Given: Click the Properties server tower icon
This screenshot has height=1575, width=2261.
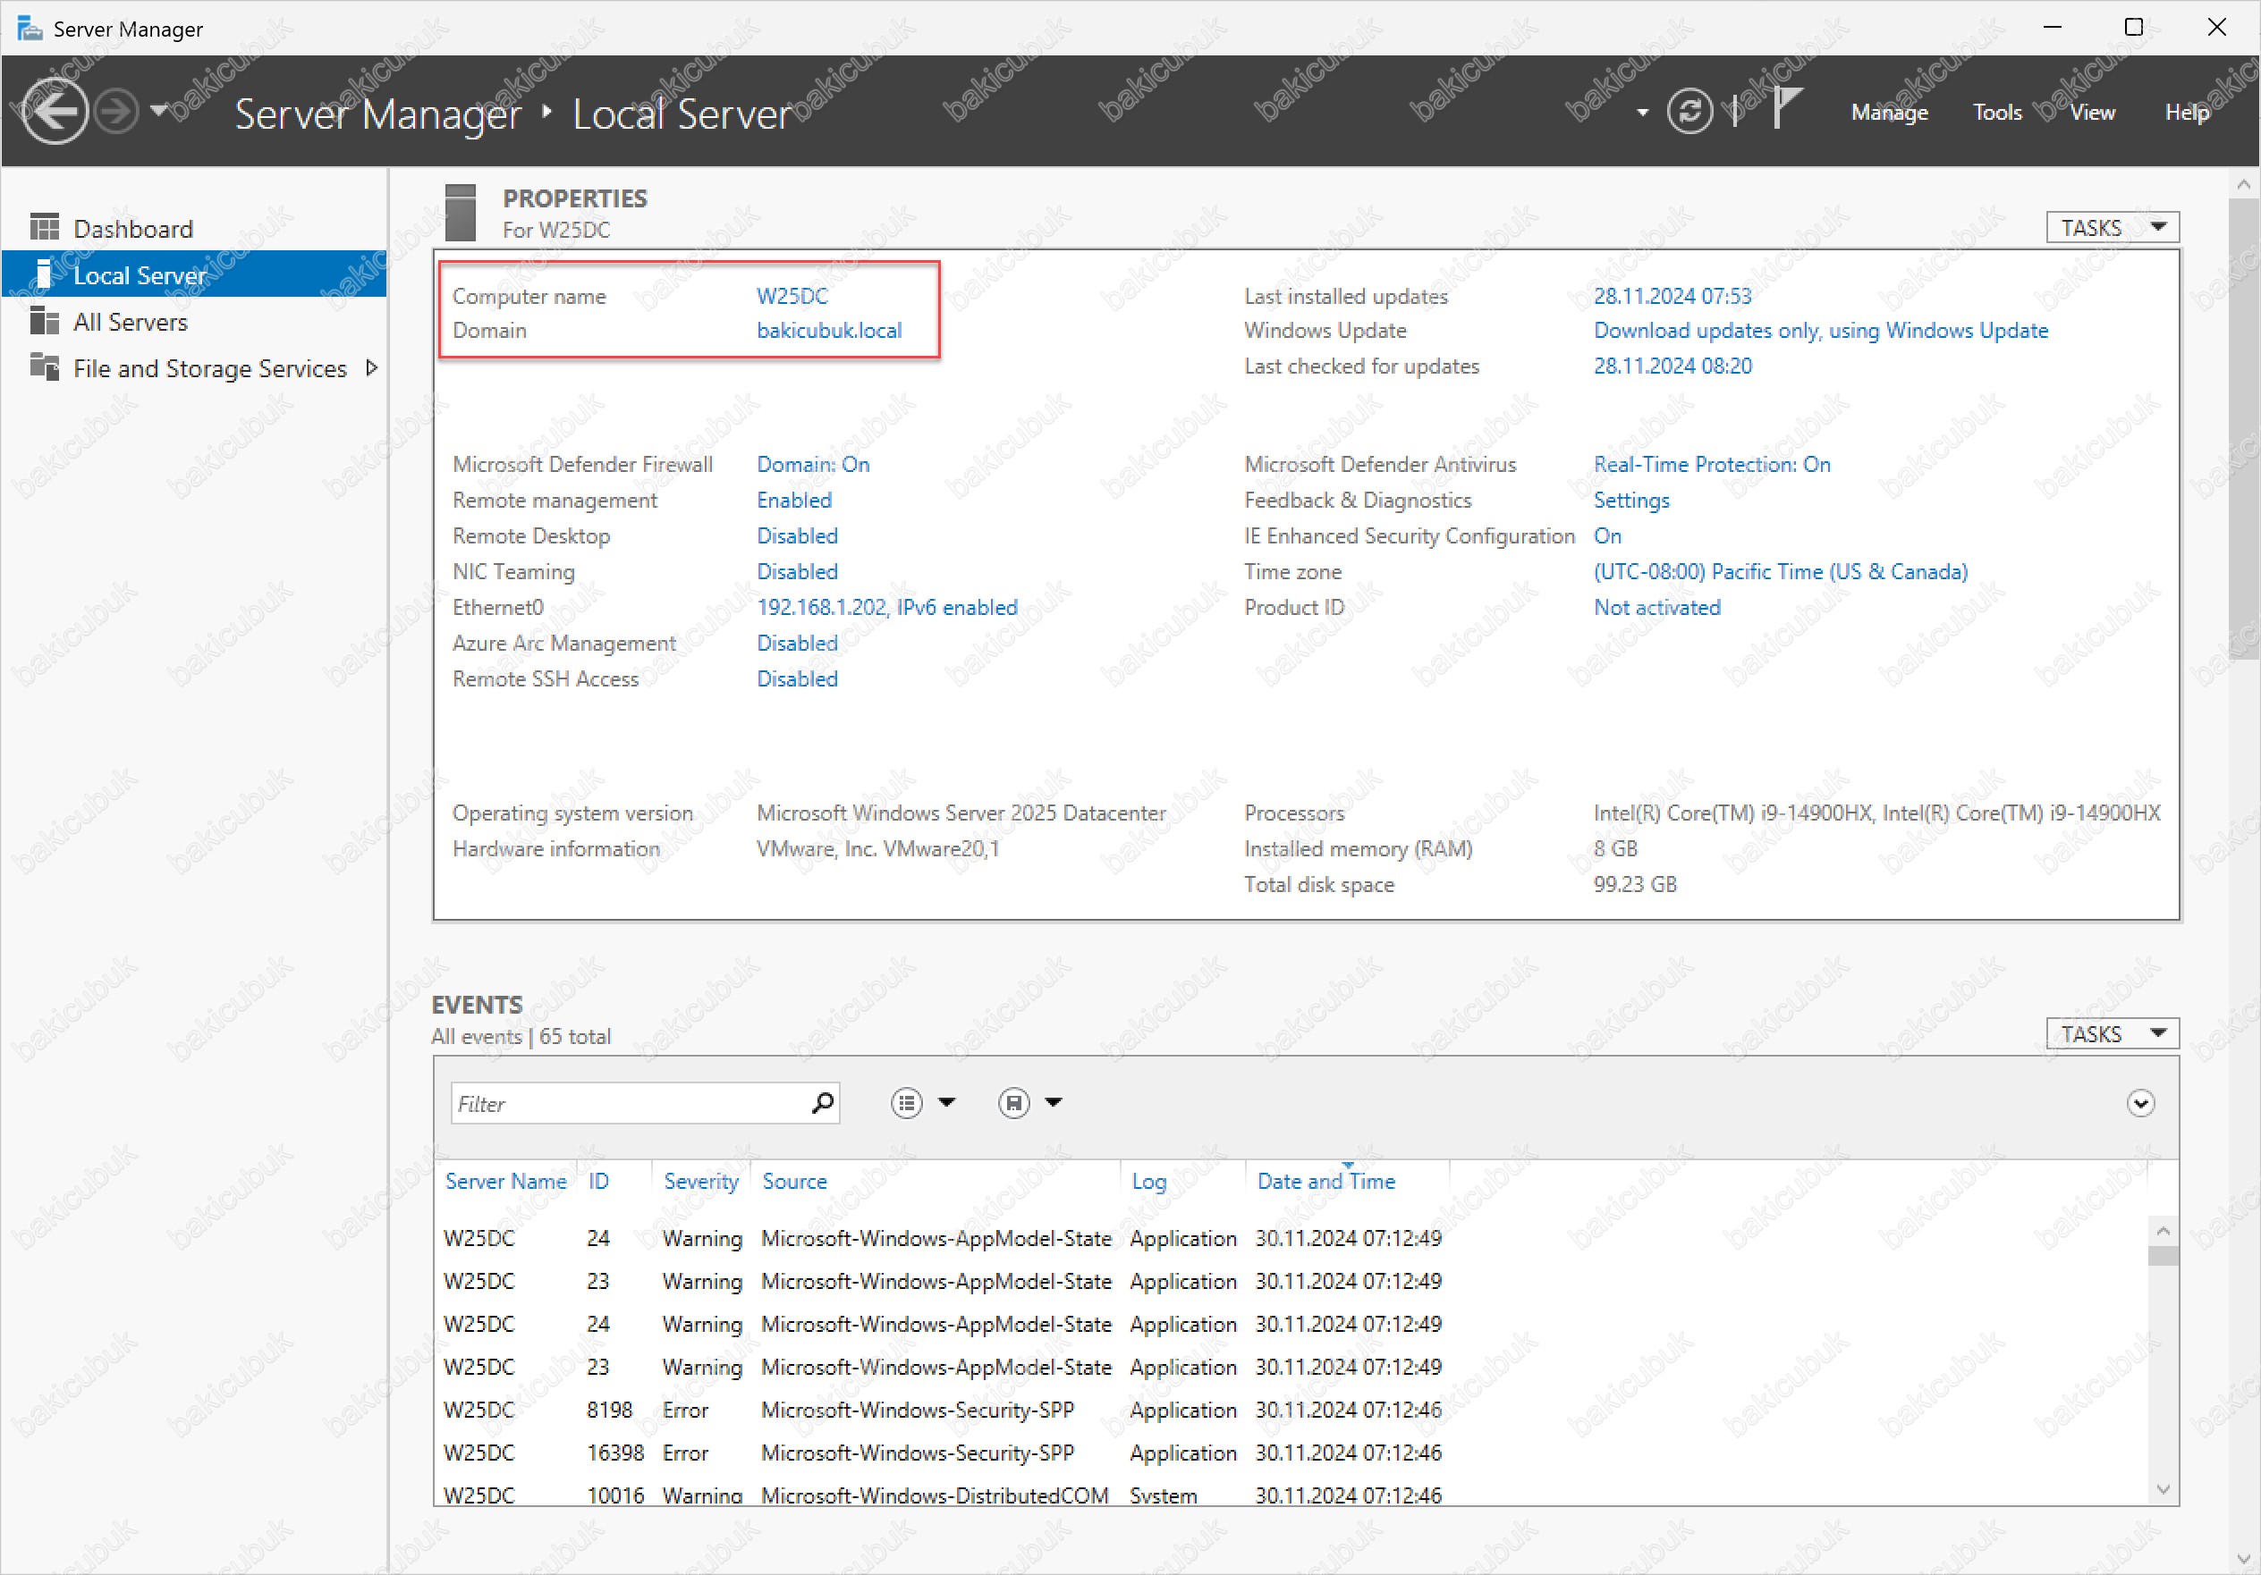Looking at the screenshot, I should 460,213.
